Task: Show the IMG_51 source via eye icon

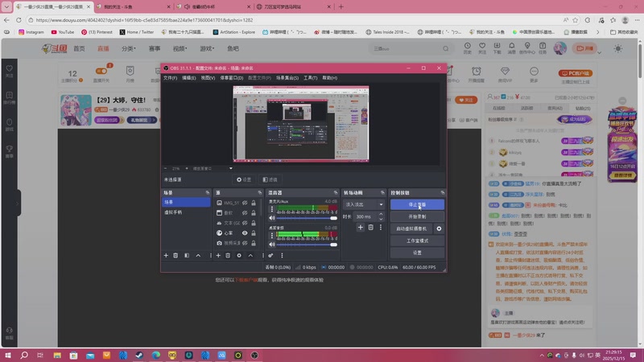Action: point(245,203)
